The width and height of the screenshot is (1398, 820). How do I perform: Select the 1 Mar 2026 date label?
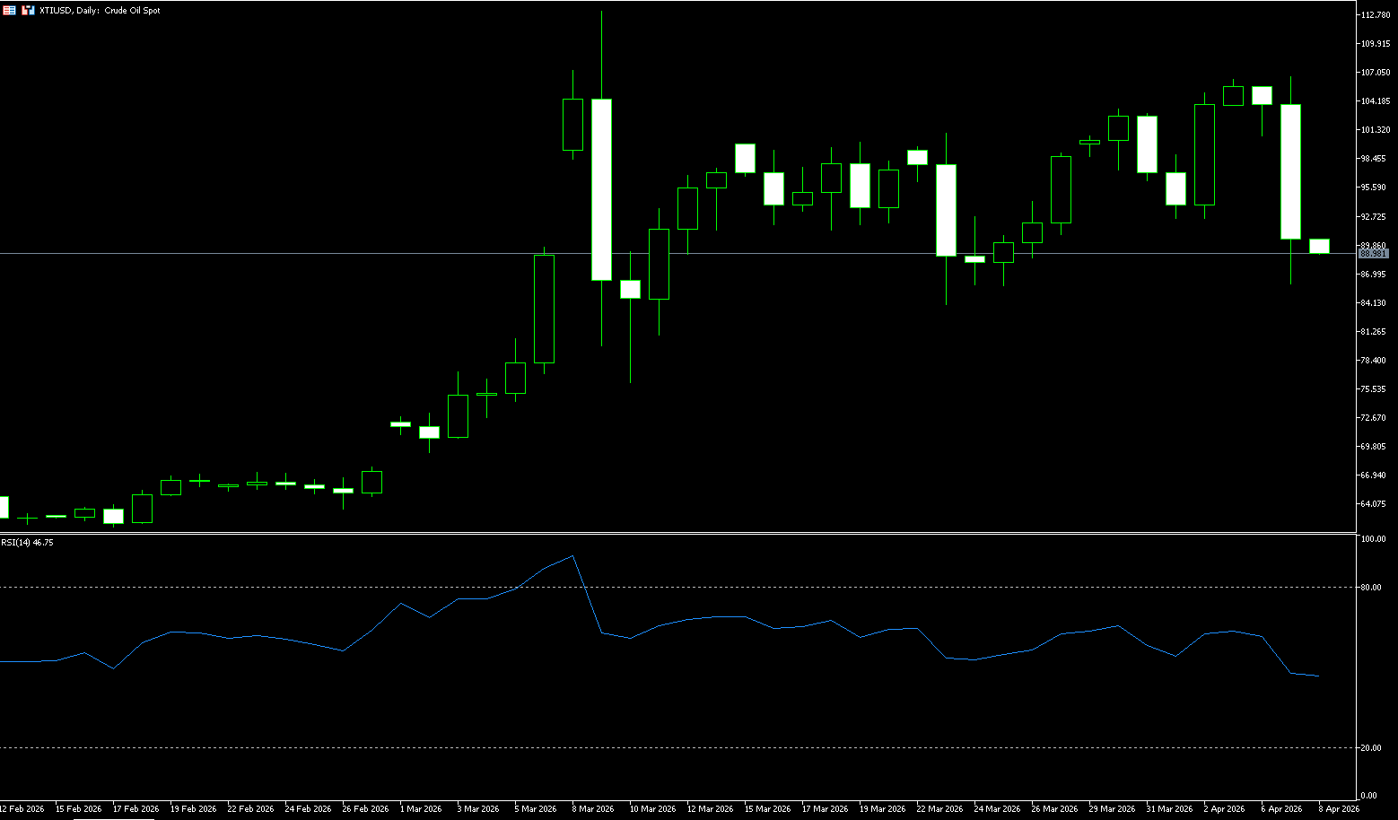[x=421, y=808]
